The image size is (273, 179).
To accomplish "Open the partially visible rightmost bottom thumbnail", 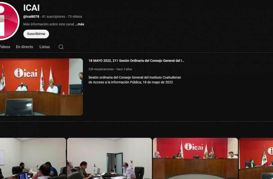I will [256, 158].
